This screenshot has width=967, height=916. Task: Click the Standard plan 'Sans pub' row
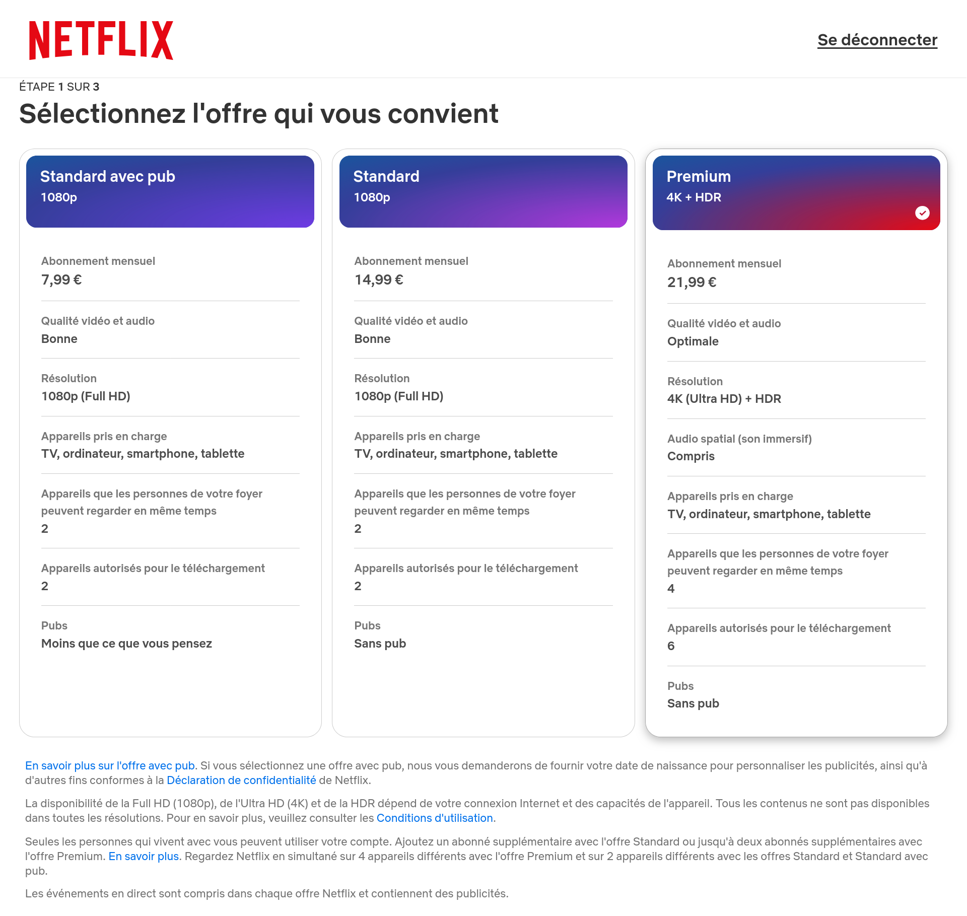pos(483,635)
